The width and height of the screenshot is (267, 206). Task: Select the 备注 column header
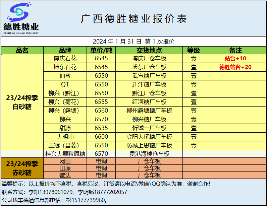[235, 51]
